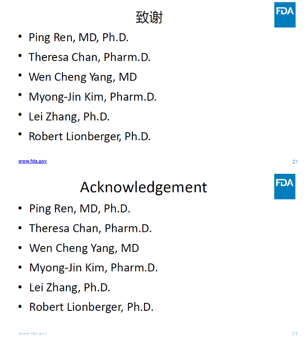Click Wen Cheng Yang, MD under Acknowledgement
The image size is (308, 341).
84,248
